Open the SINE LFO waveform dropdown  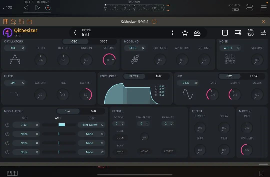188,83
